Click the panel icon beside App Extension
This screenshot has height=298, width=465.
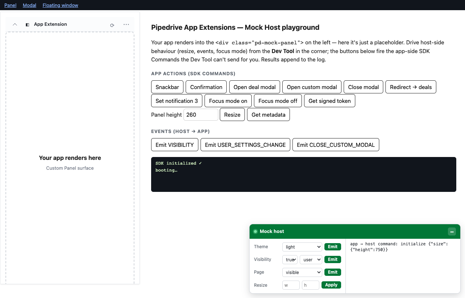click(27, 25)
